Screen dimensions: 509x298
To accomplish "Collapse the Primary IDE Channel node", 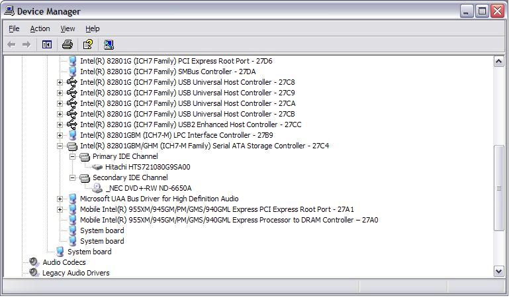I will [x=72, y=156].
